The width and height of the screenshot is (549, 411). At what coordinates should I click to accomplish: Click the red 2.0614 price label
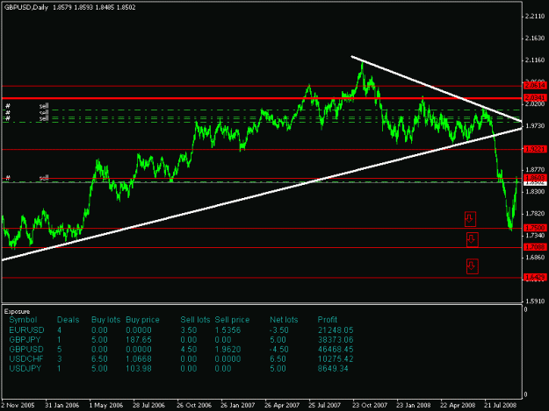(x=535, y=85)
